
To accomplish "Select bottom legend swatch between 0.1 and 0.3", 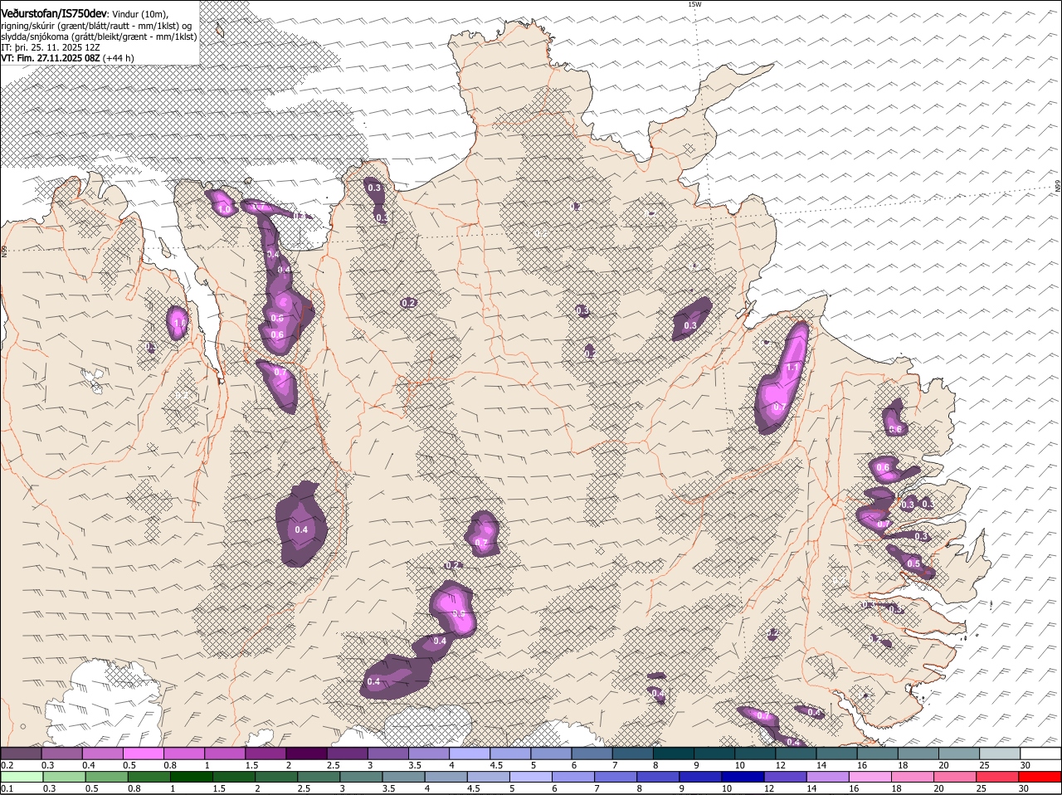I will pyautogui.click(x=21, y=777).
